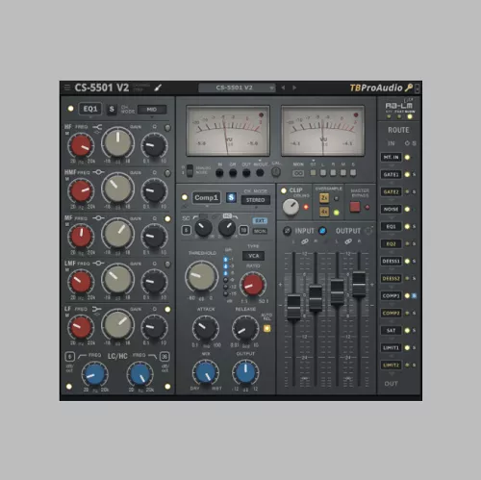This screenshot has height=480, width=481.
Task: Enable 4x oversampling
Action: (324, 212)
